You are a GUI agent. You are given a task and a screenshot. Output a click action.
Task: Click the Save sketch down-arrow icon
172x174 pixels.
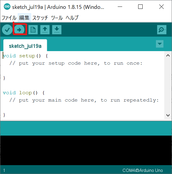pos(57,30)
